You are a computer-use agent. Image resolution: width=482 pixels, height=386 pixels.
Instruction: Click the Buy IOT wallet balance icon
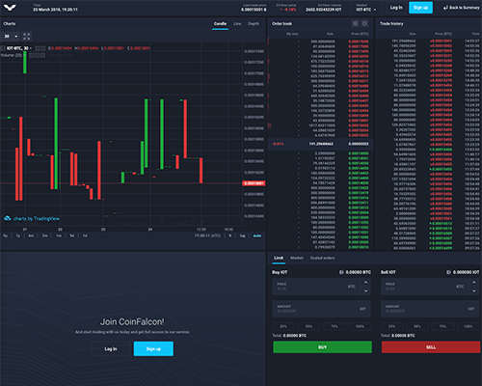341,272
